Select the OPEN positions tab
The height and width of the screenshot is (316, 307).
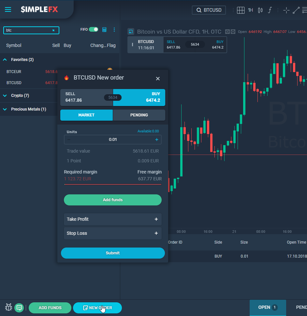tap(268, 307)
